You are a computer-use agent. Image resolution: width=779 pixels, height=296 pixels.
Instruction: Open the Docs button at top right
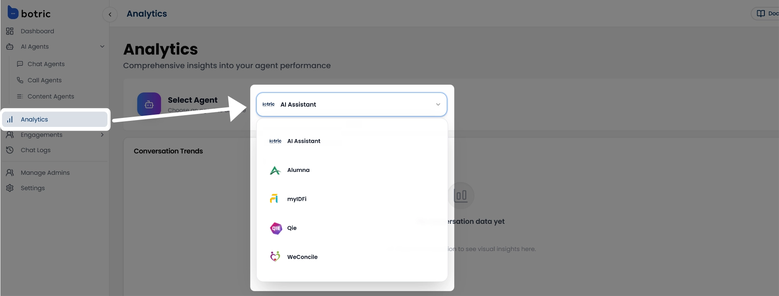point(766,13)
